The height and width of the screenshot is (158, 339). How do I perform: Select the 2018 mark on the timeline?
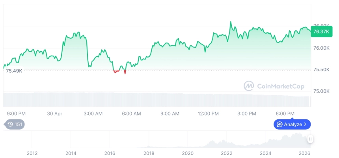149,153
